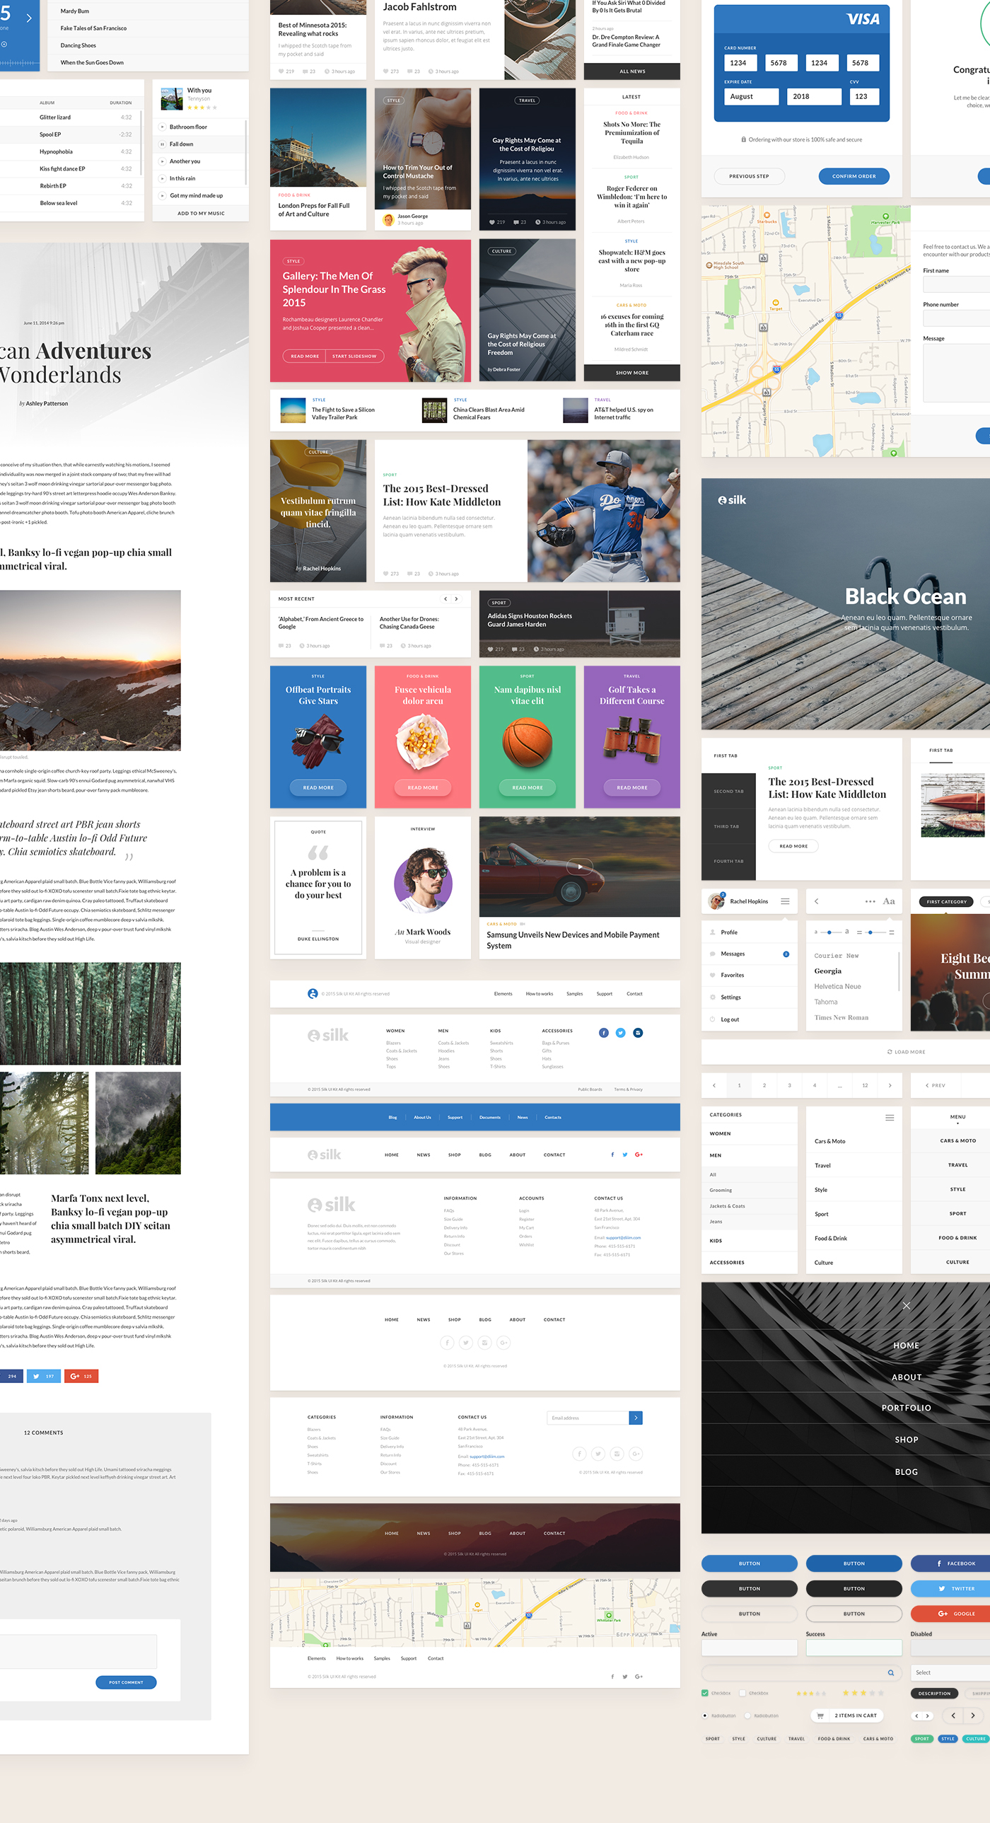Click the Google+ icon in the Silk nav bar
The width and height of the screenshot is (990, 1823).
(639, 1154)
